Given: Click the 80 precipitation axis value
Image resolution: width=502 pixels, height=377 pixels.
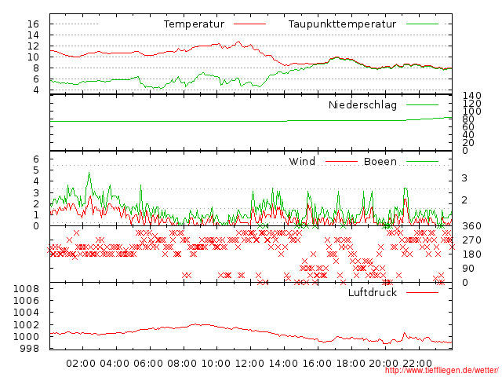Looking at the screenshot, I should pyautogui.click(x=468, y=119).
